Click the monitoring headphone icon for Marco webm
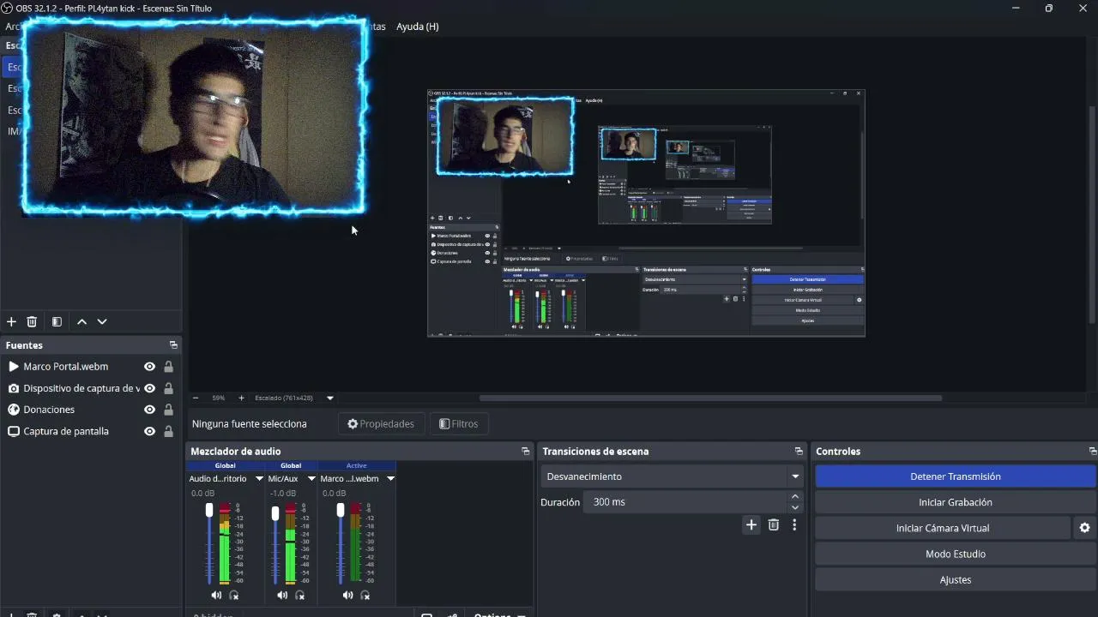1098x617 pixels. [365, 595]
